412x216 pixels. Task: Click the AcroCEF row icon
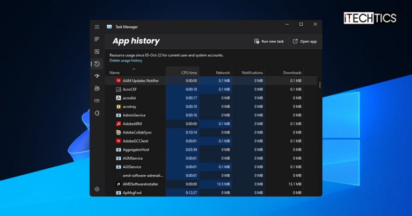(x=119, y=89)
